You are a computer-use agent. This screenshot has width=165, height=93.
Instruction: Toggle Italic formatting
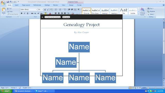click(24, 13)
